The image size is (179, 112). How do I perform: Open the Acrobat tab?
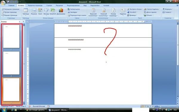pyautogui.click(x=106, y=5)
